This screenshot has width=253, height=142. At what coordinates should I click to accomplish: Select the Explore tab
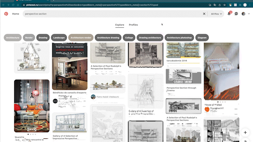coord(119,25)
